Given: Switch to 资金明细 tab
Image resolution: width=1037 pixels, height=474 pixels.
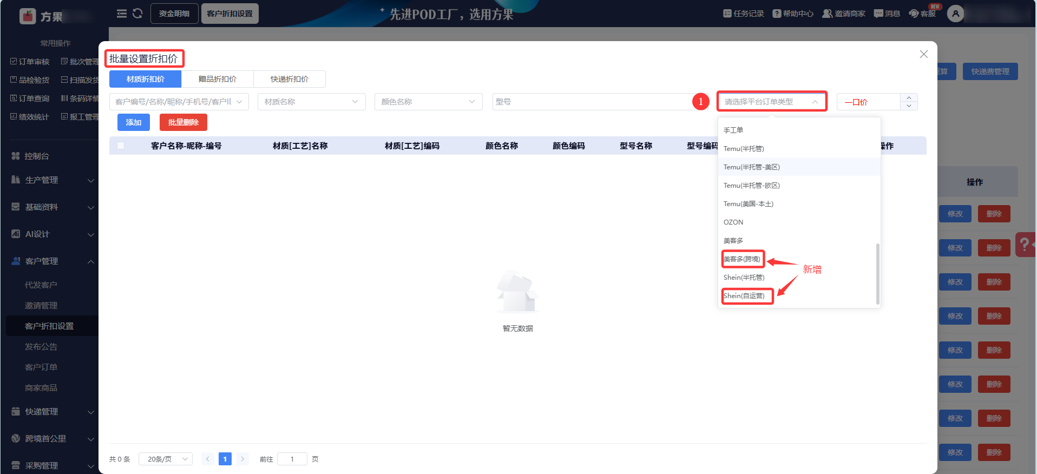Looking at the screenshot, I should coord(174,14).
